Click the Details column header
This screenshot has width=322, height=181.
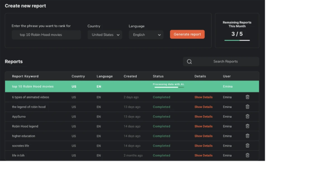coord(200,76)
